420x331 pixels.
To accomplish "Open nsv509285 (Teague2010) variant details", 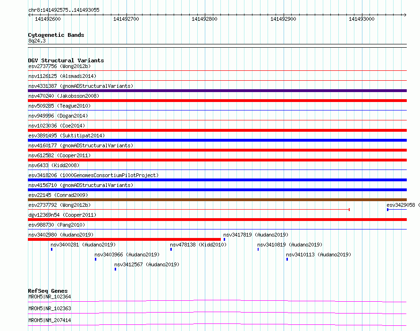I will [x=59, y=106].
